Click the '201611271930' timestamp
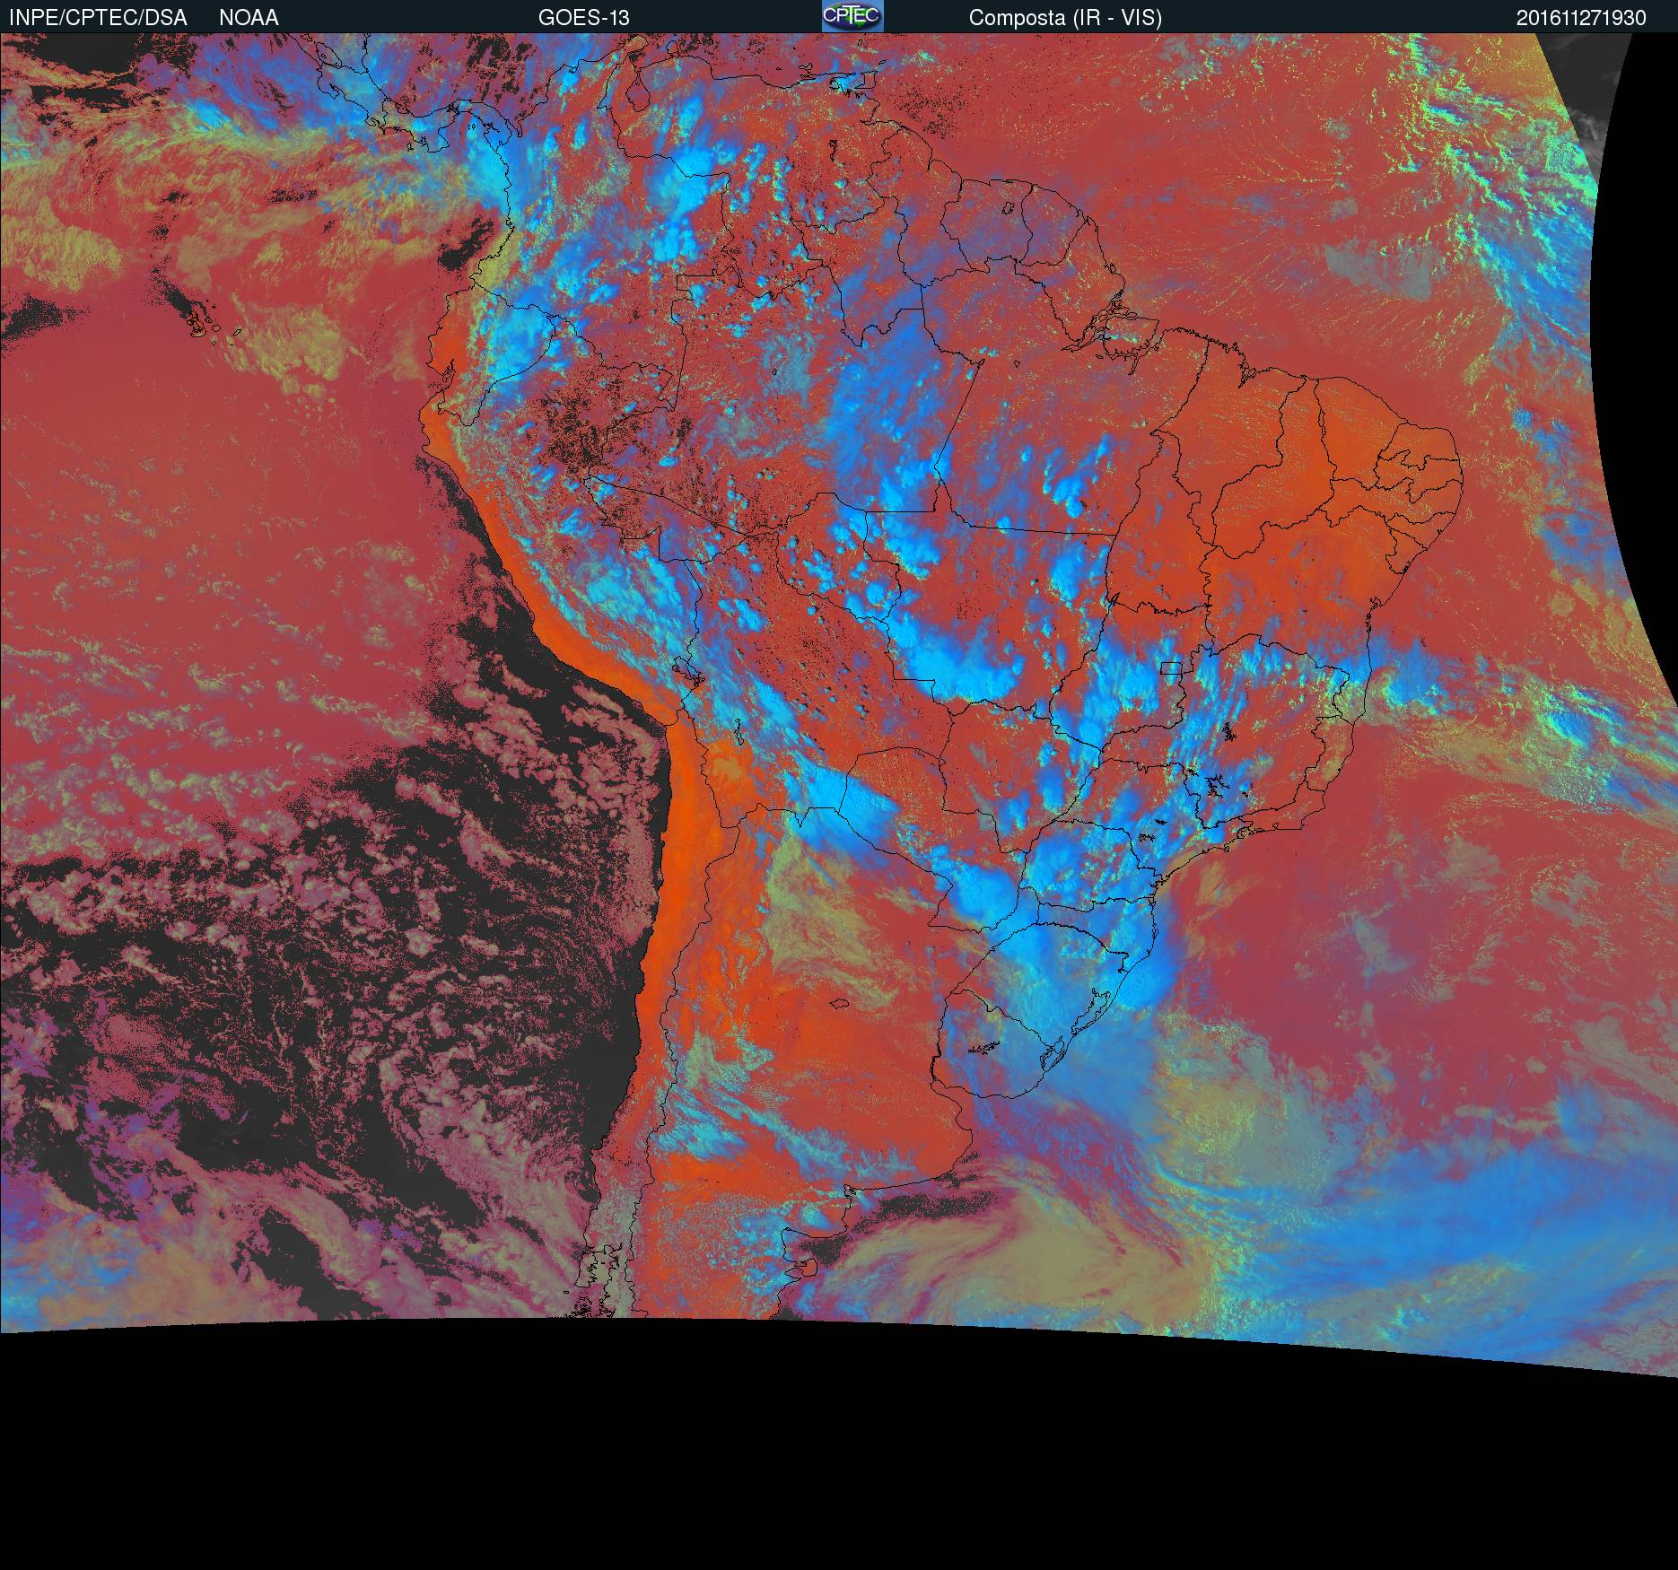This screenshot has height=1570, width=1678. pos(1581,18)
